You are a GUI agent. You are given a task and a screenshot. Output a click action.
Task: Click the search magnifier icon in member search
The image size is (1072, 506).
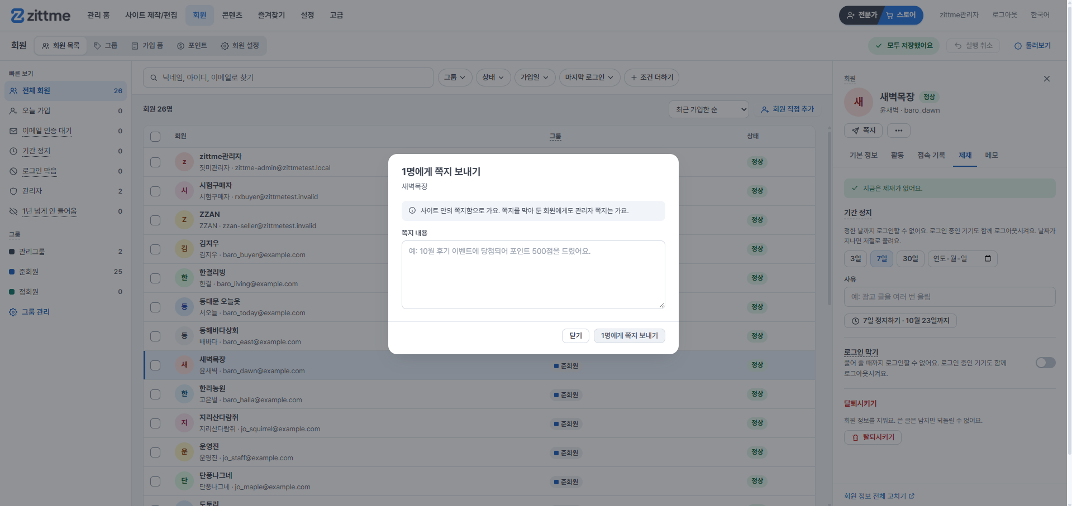point(154,78)
